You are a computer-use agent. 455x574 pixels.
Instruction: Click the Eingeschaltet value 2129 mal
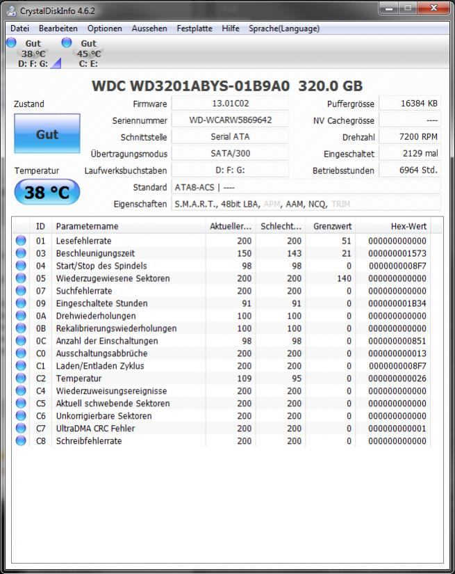point(410,153)
